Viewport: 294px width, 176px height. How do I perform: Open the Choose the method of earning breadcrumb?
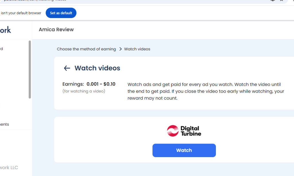(86, 49)
